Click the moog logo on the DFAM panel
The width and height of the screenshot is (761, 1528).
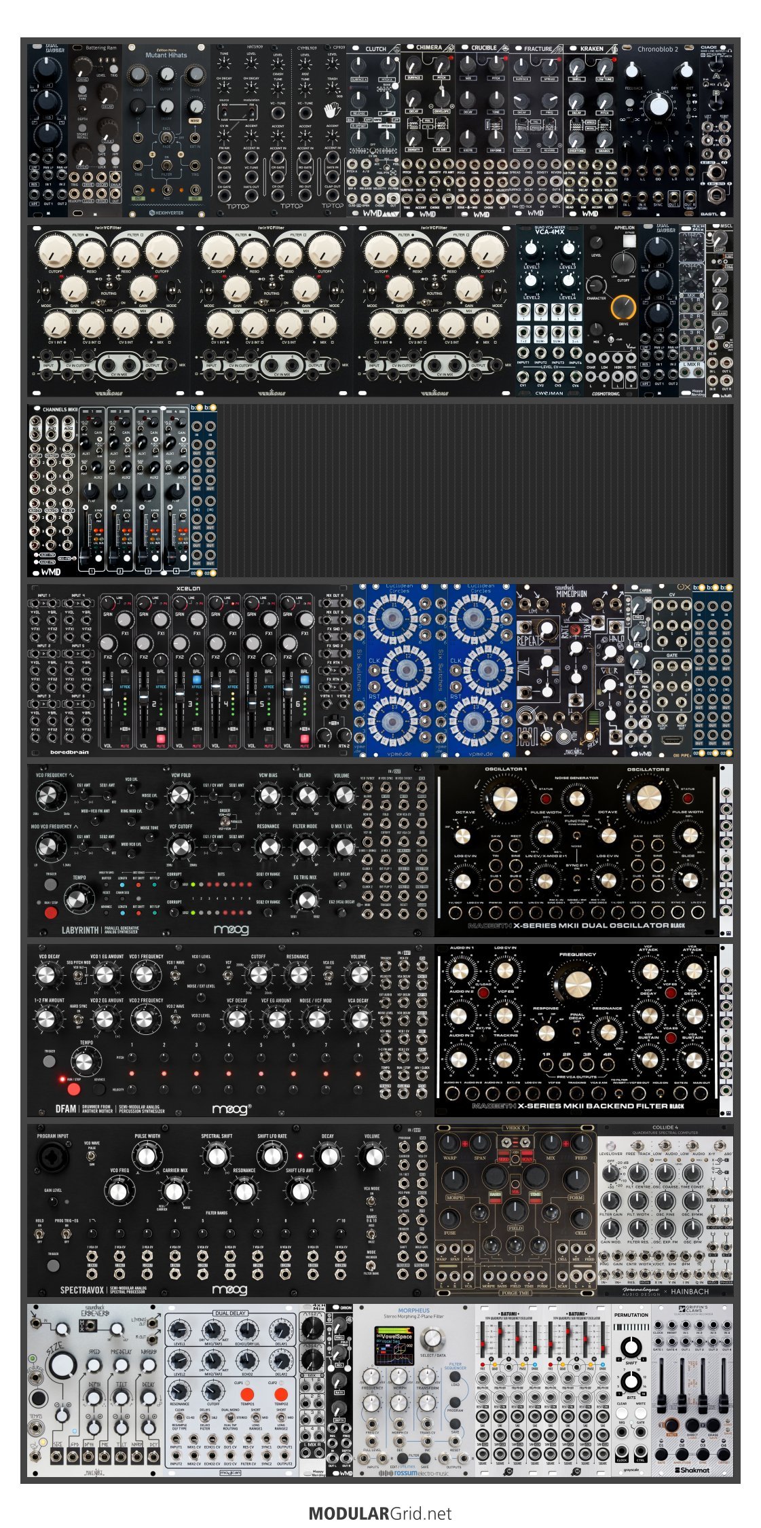pyautogui.click(x=231, y=1109)
